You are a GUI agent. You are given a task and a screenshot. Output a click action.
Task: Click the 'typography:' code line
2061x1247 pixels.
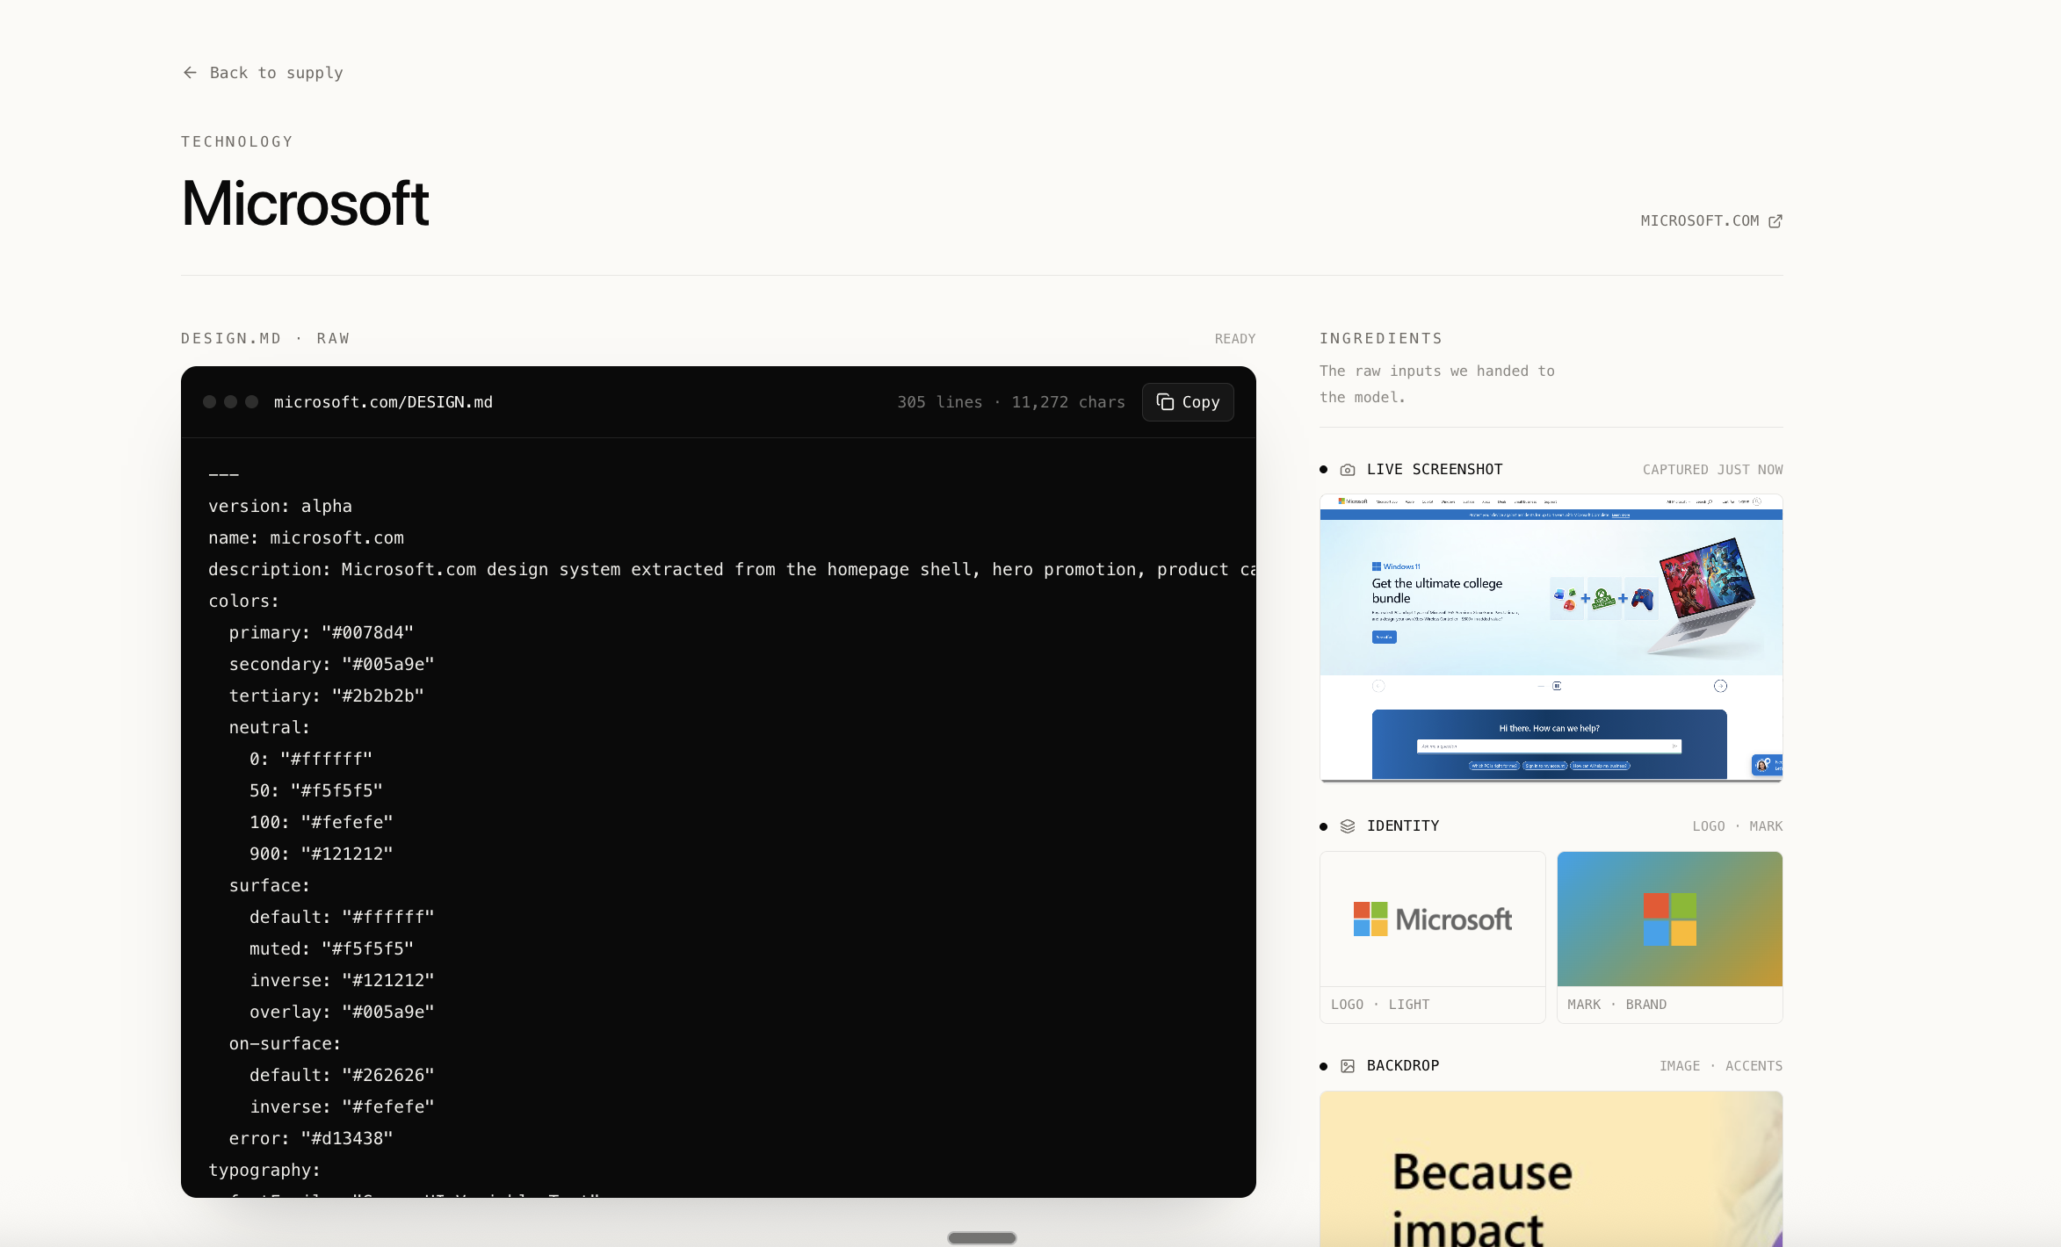click(x=264, y=1171)
